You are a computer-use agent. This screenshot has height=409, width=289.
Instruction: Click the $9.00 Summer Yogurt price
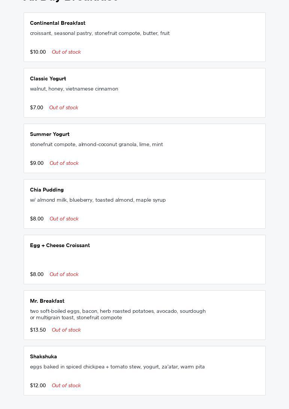click(x=37, y=163)
